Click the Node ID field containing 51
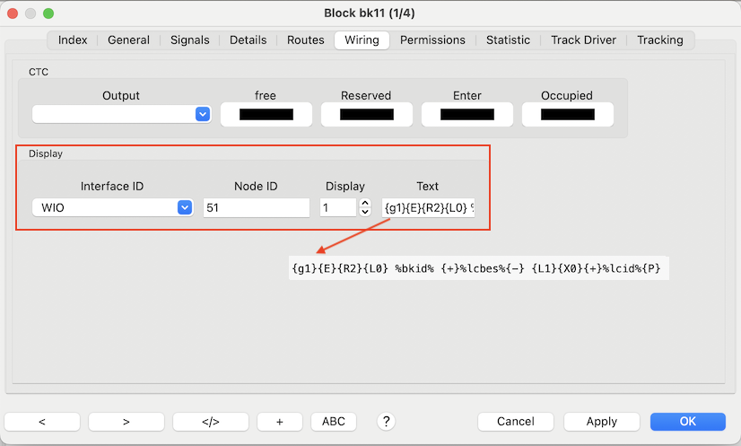Viewport: 741px width, 446px height. click(256, 207)
